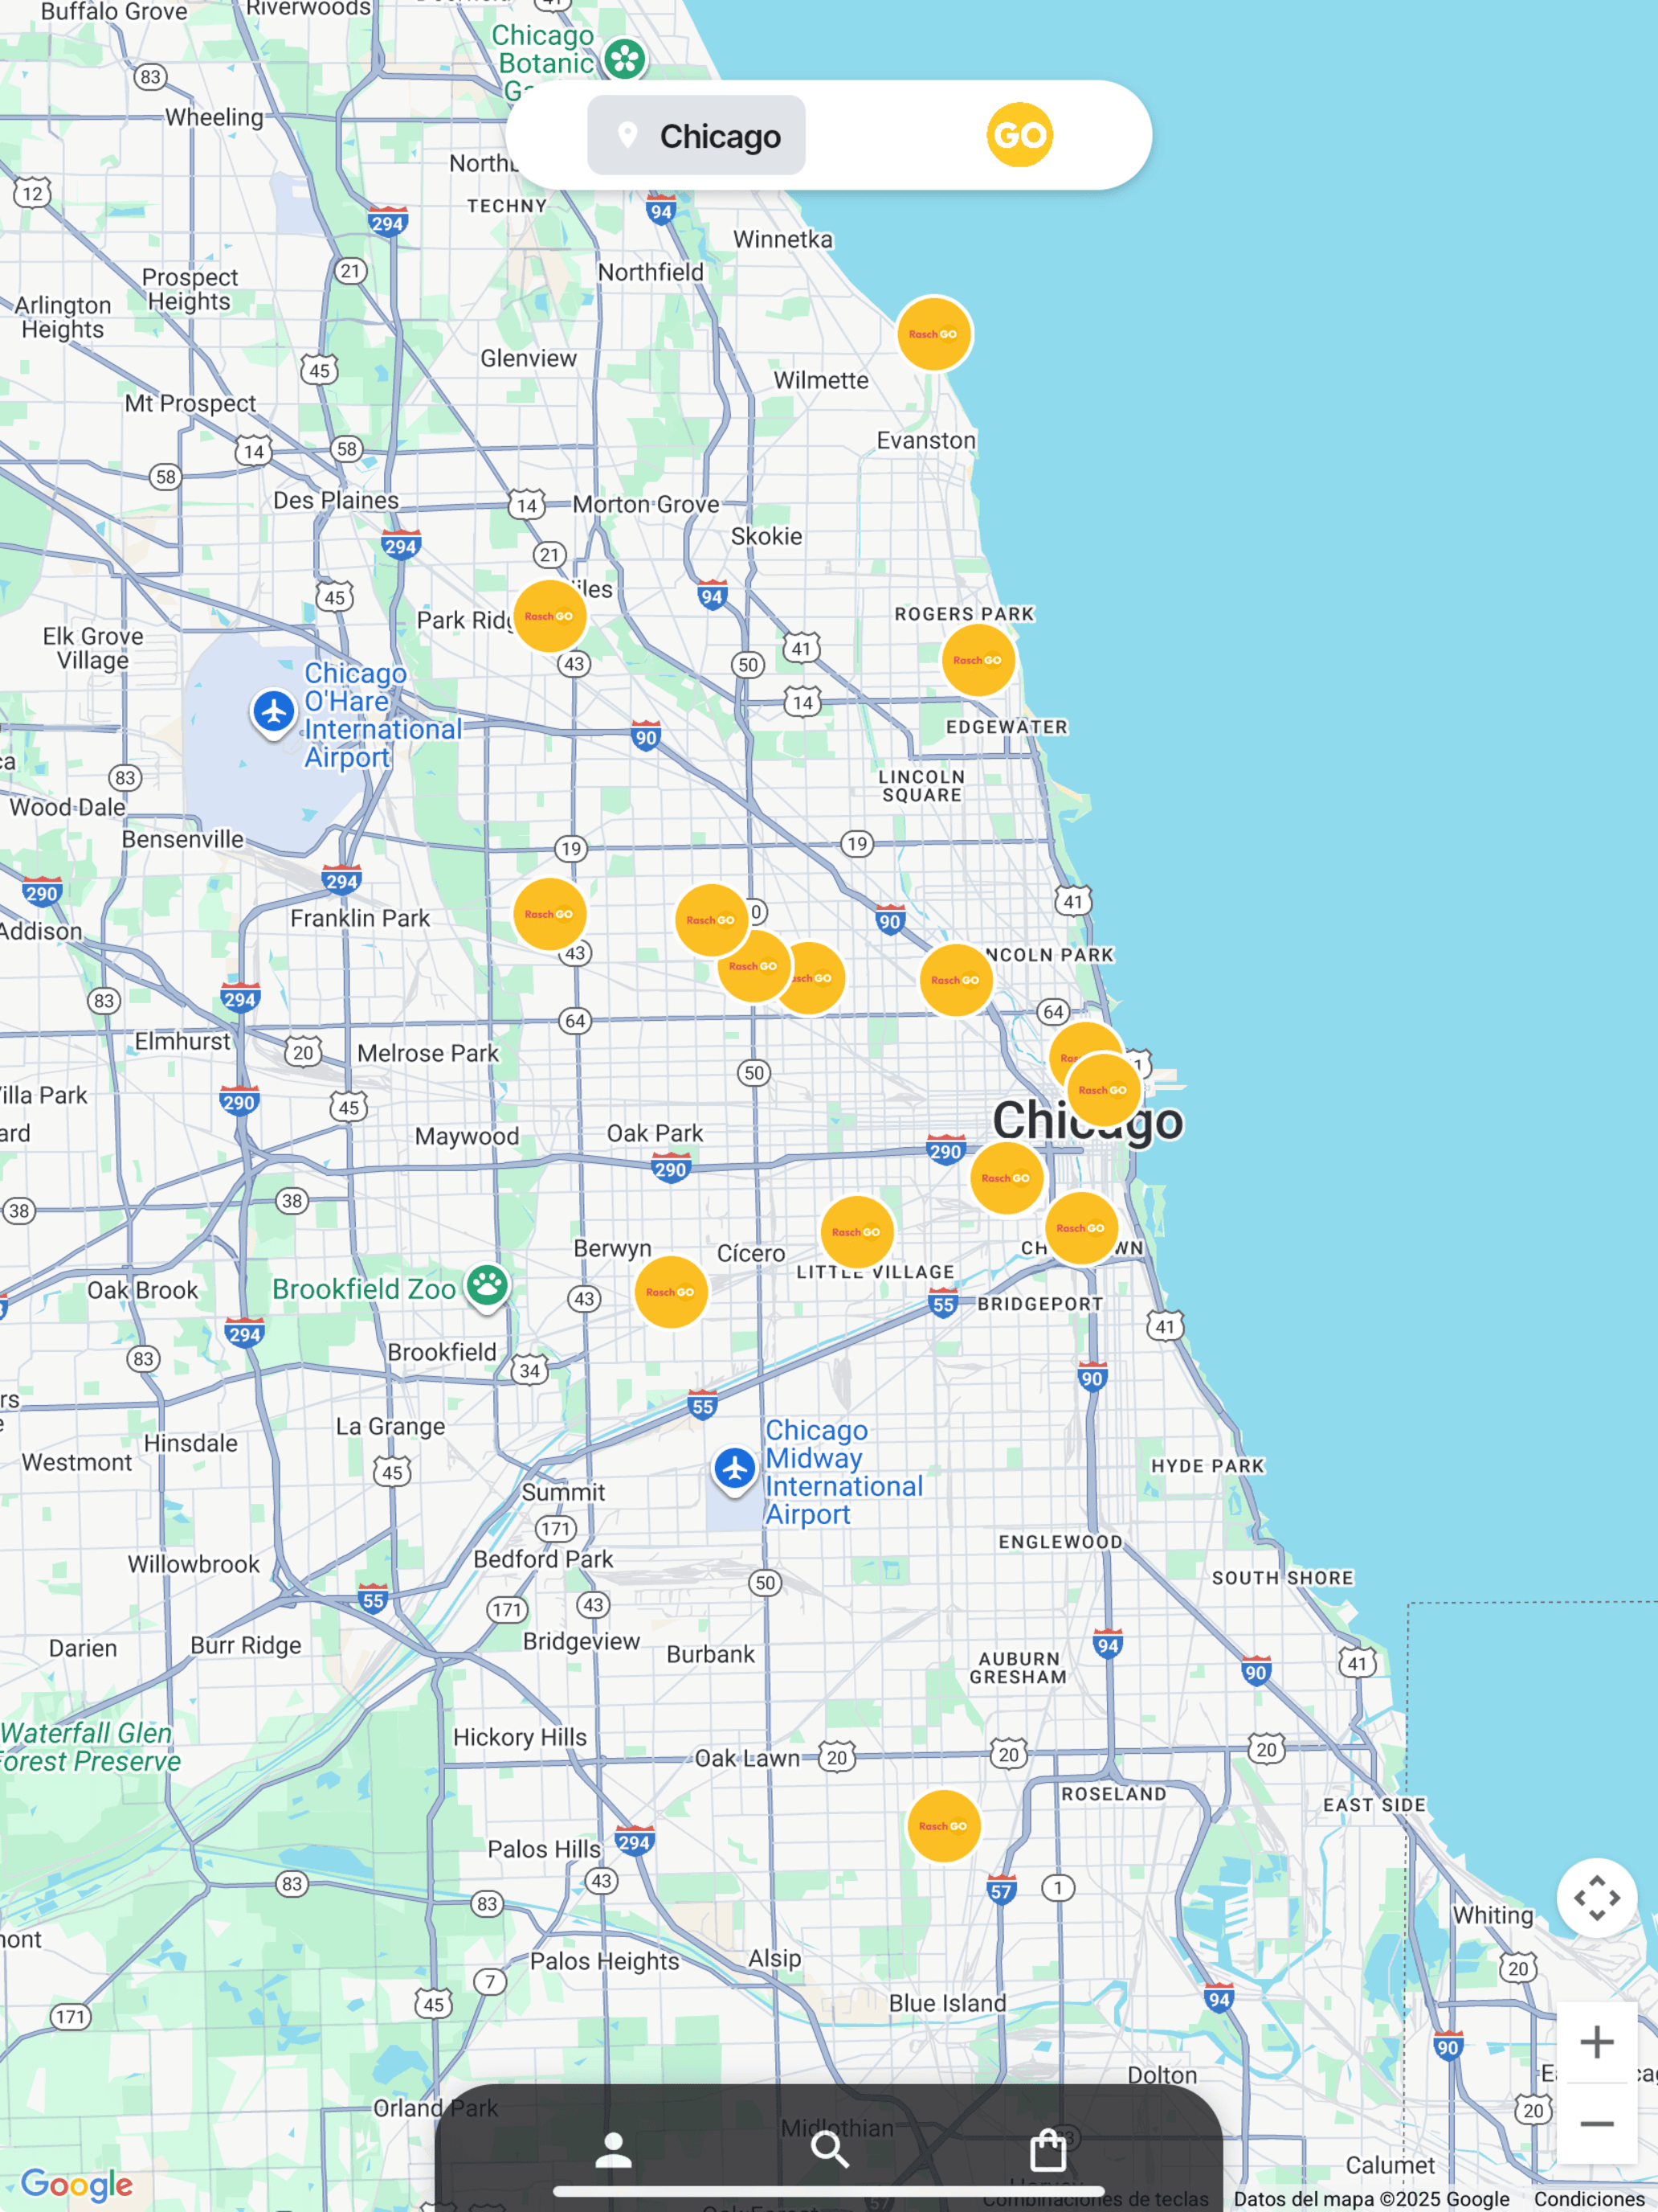Click Brookfield Zoo paw pin
Screen dimensions: 1658x2212
click(x=488, y=1286)
